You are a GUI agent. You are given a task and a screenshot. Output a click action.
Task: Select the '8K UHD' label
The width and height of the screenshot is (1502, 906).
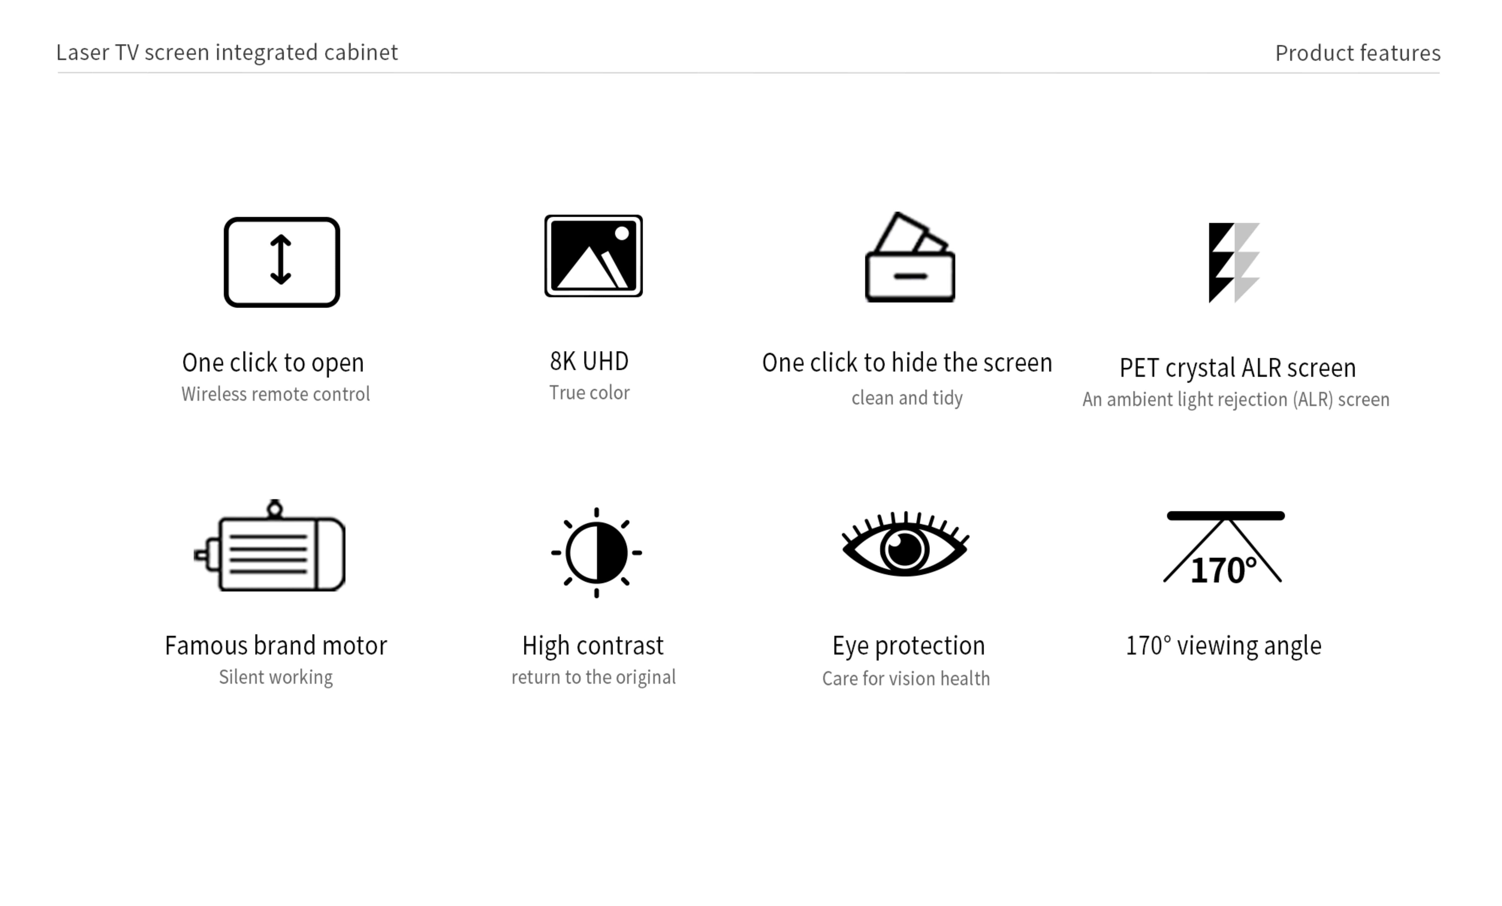pyautogui.click(x=589, y=361)
